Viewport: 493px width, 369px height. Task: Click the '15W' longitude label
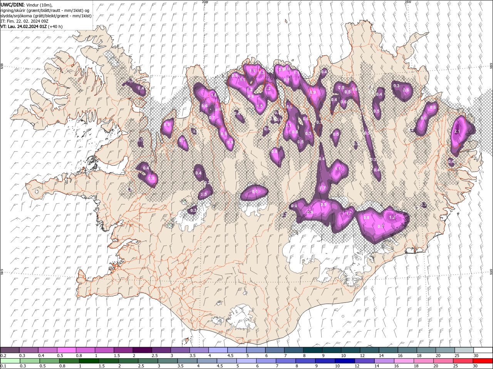click(x=408, y=2)
